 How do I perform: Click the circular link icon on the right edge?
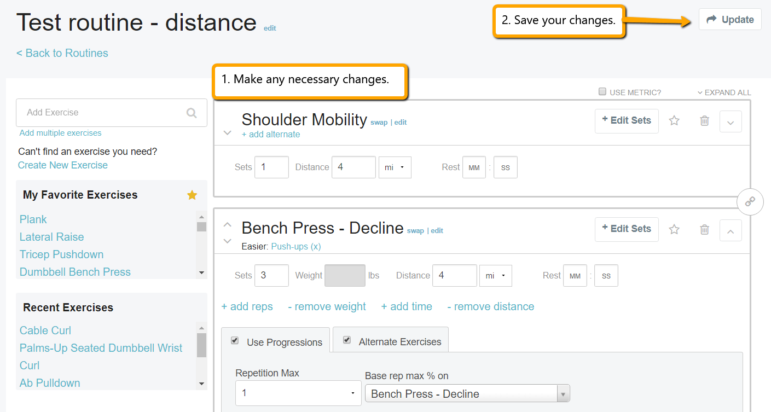click(x=750, y=201)
